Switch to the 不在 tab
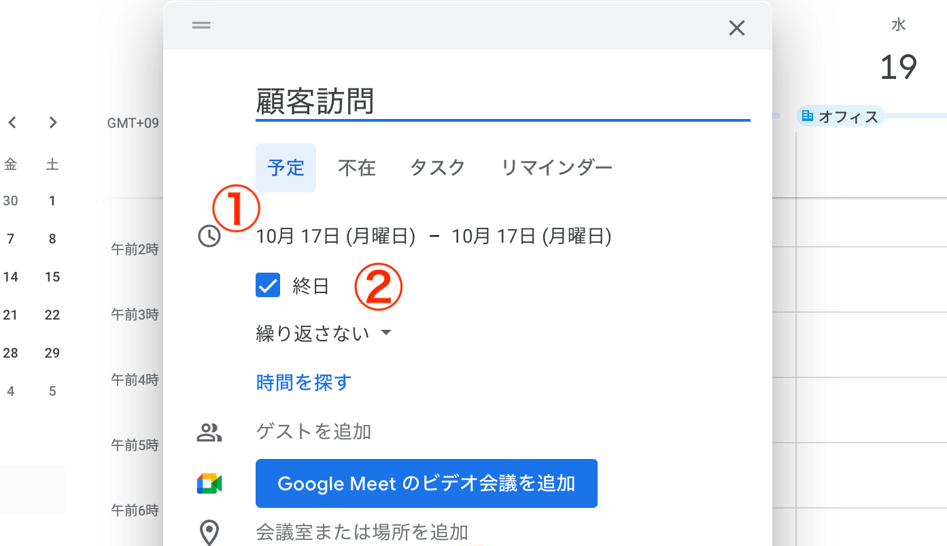This screenshot has height=546, width=947. coord(357,167)
